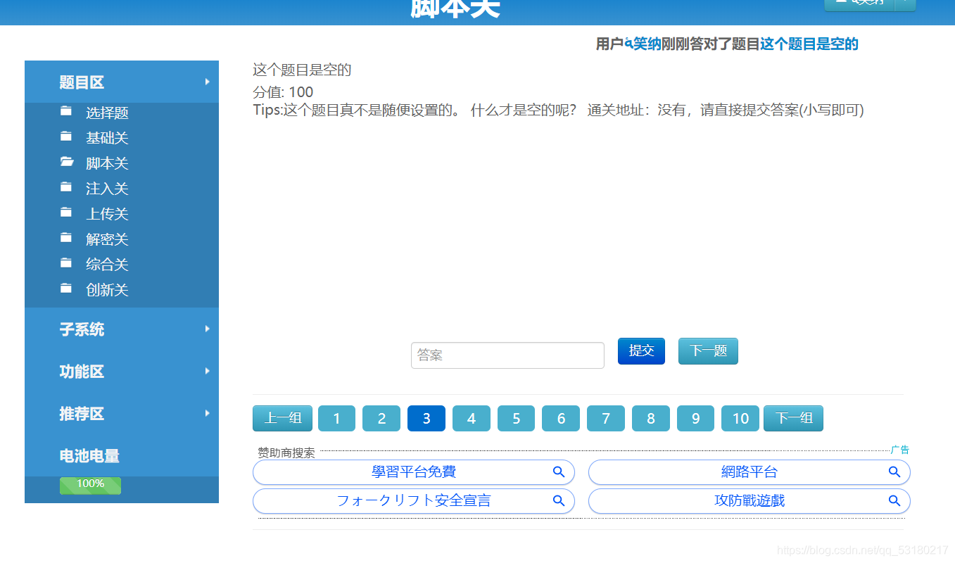This screenshot has height=563, width=955.
Task: Go to question 9
Action: (695, 418)
